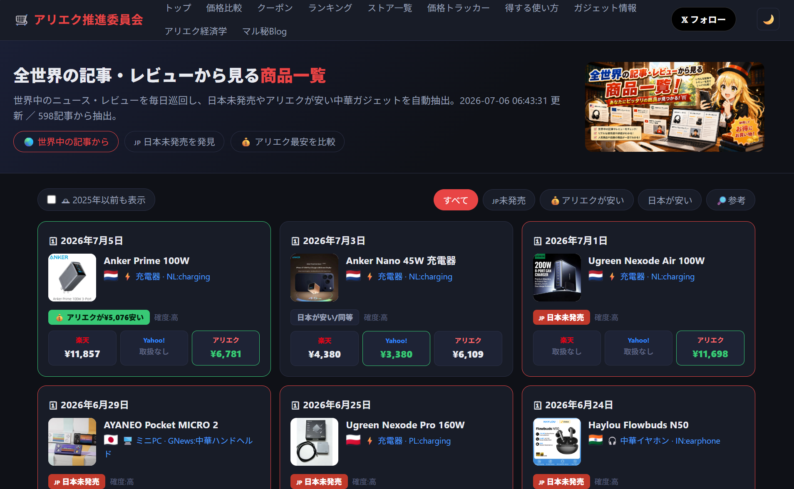Click アリエクが¥5,076安い badge
This screenshot has width=794, height=489.
click(x=99, y=317)
